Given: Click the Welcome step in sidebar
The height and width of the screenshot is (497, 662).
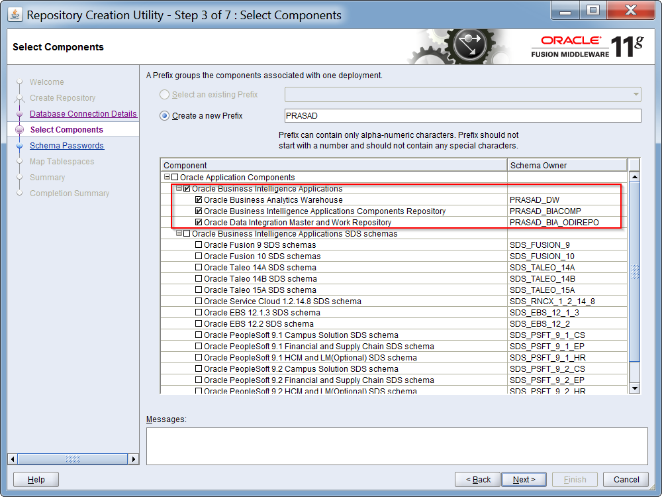Looking at the screenshot, I should (x=47, y=82).
